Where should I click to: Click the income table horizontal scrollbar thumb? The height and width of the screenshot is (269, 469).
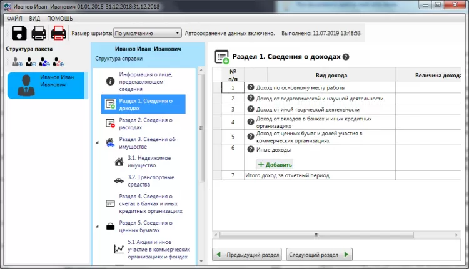coord(316,235)
